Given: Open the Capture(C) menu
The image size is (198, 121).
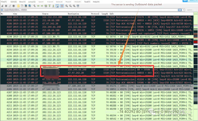Looking at the screenshot, I should pyautogui.click(x=41, y=2).
